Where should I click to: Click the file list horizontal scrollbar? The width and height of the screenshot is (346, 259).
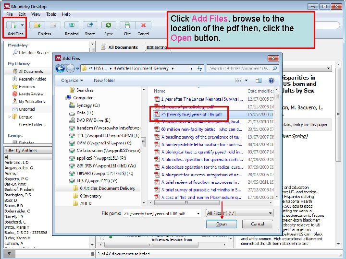click(x=186, y=202)
